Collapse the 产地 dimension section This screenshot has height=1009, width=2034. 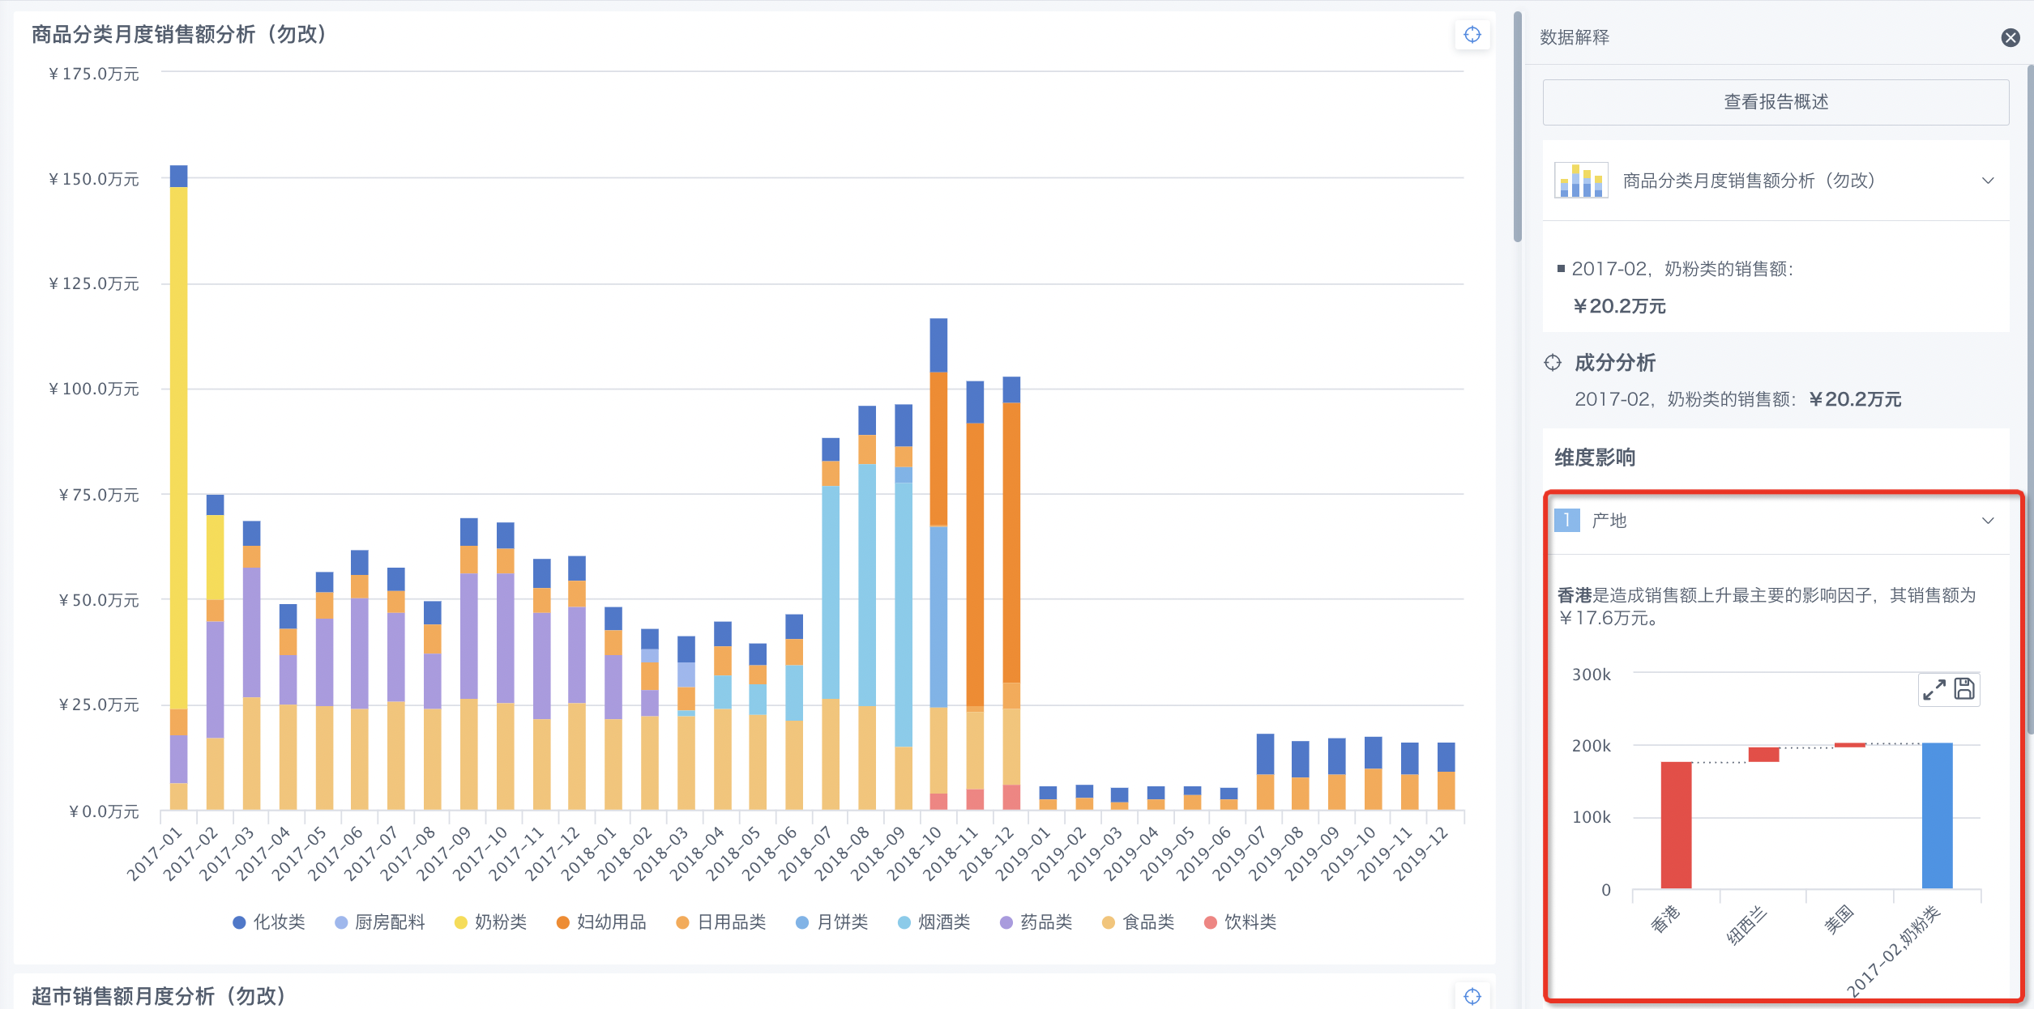1987,521
